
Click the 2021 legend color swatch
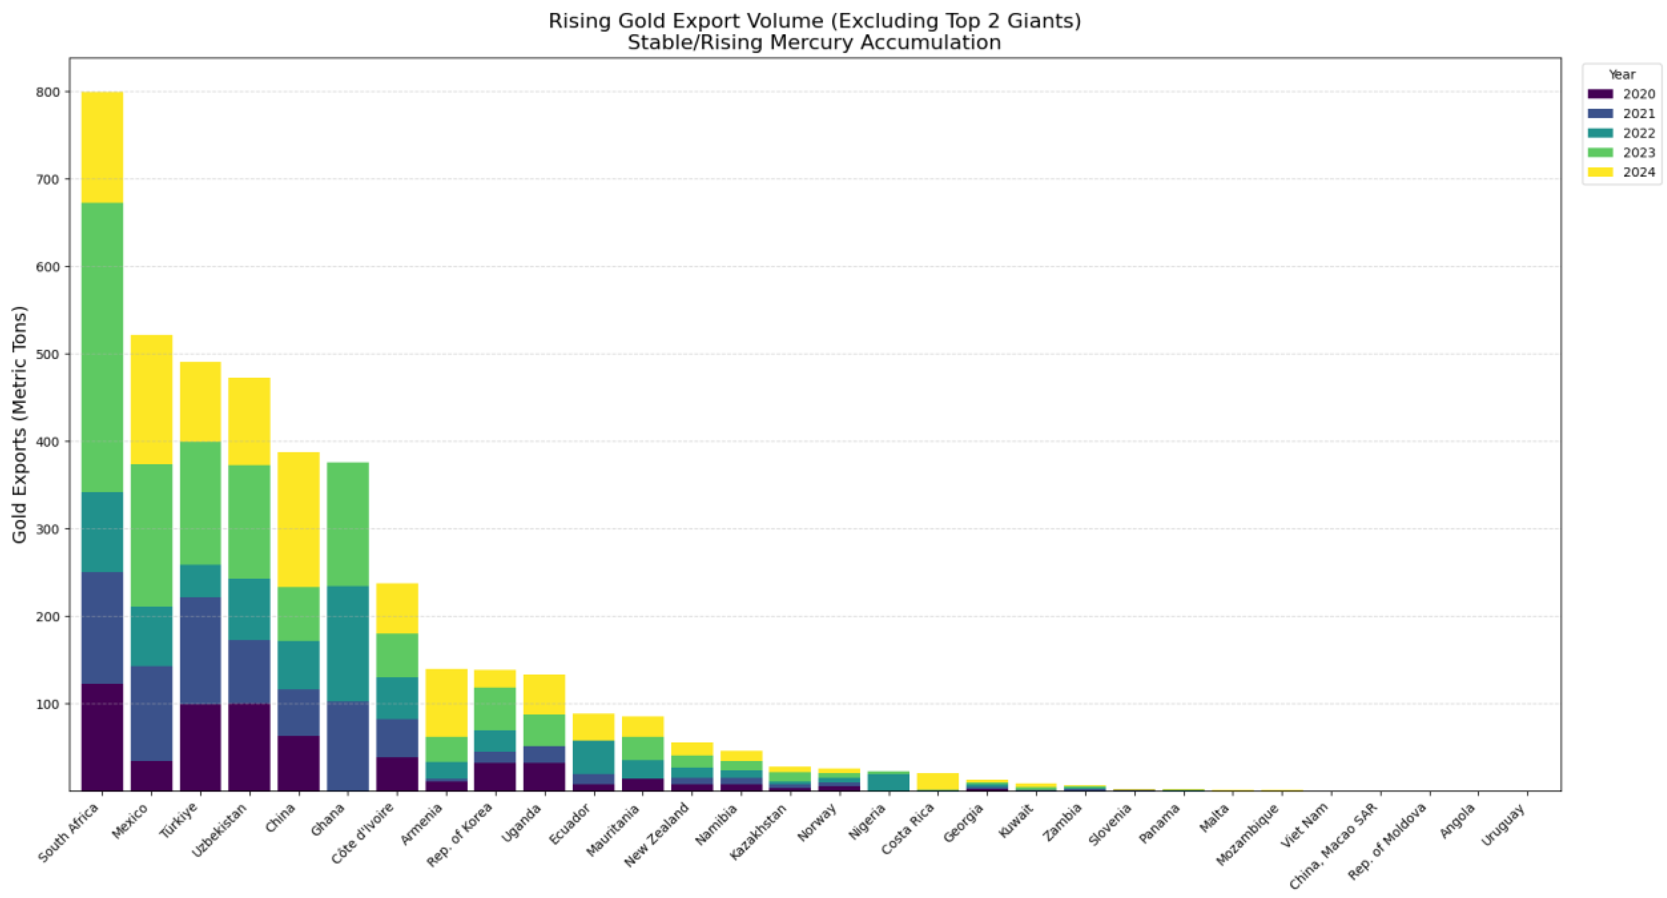coord(1600,113)
